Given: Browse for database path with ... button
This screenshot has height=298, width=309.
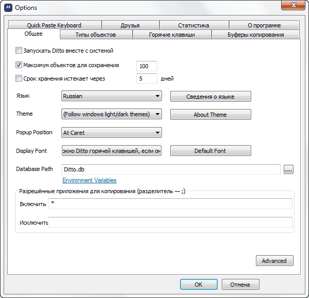Looking at the screenshot, I should tap(288, 169).
